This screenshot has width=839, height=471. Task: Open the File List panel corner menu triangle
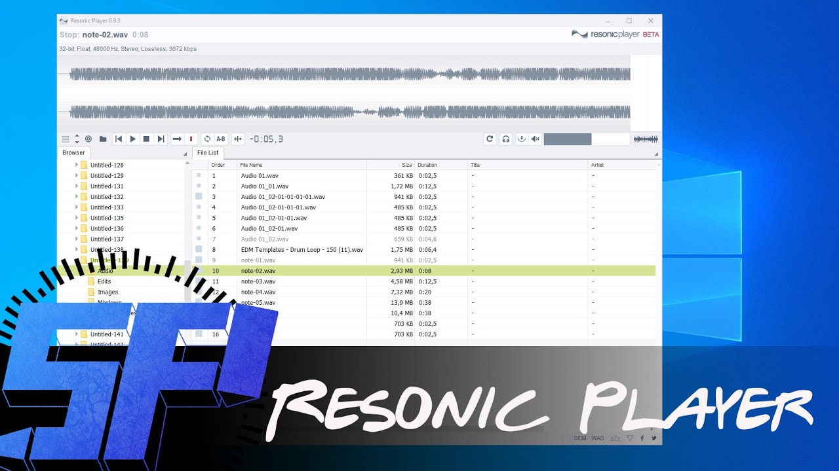656,154
